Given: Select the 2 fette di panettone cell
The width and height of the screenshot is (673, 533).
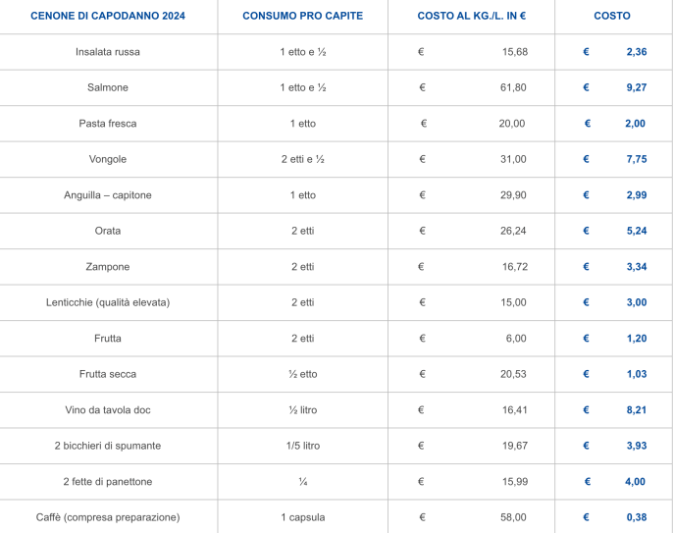Looking at the screenshot, I should click(x=108, y=482).
